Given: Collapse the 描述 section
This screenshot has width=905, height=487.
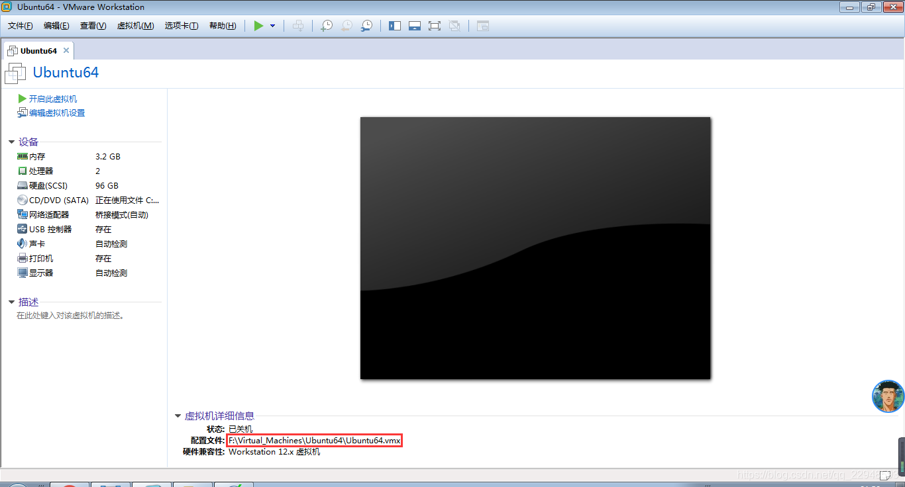Looking at the screenshot, I should pos(12,302).
